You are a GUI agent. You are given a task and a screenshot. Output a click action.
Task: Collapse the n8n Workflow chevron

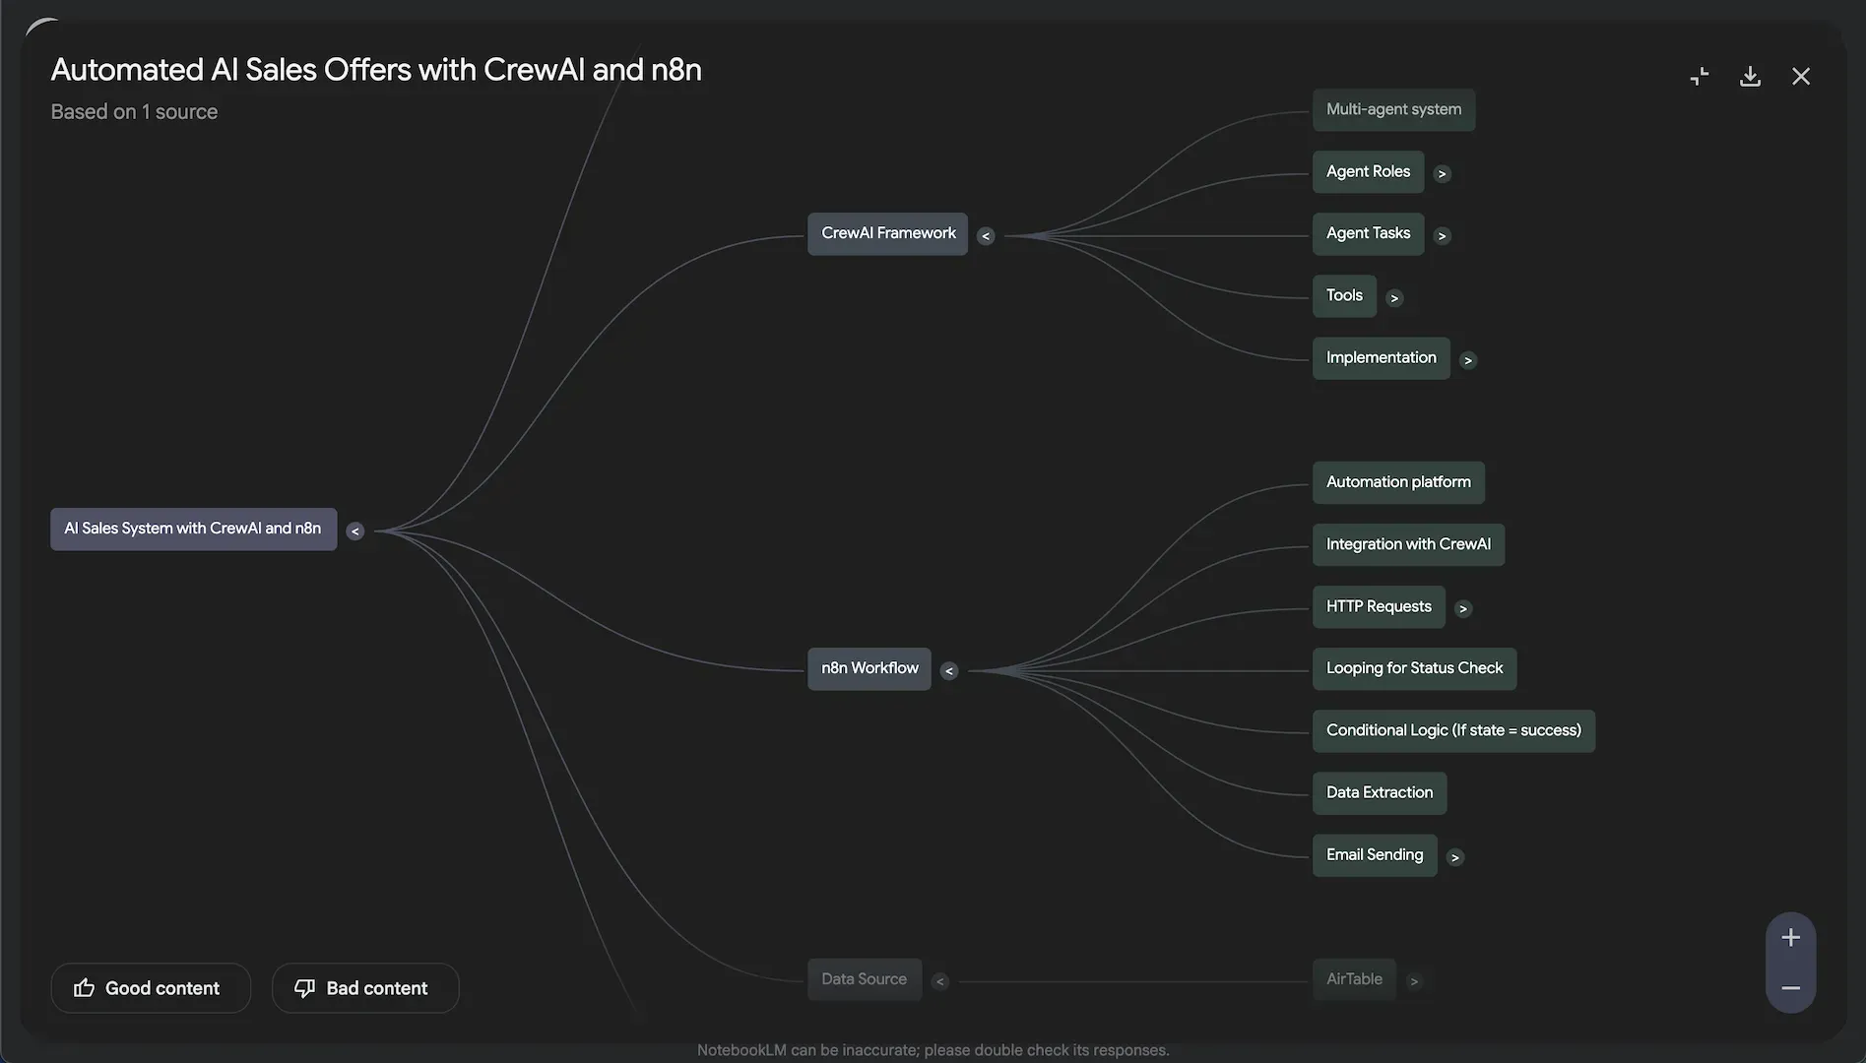pyautogui.click(x=949, y=671)
